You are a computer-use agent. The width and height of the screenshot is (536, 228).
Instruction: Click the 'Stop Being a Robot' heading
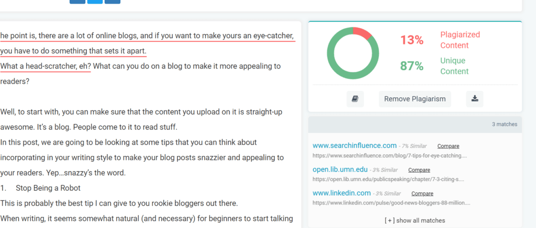[49, 188]
